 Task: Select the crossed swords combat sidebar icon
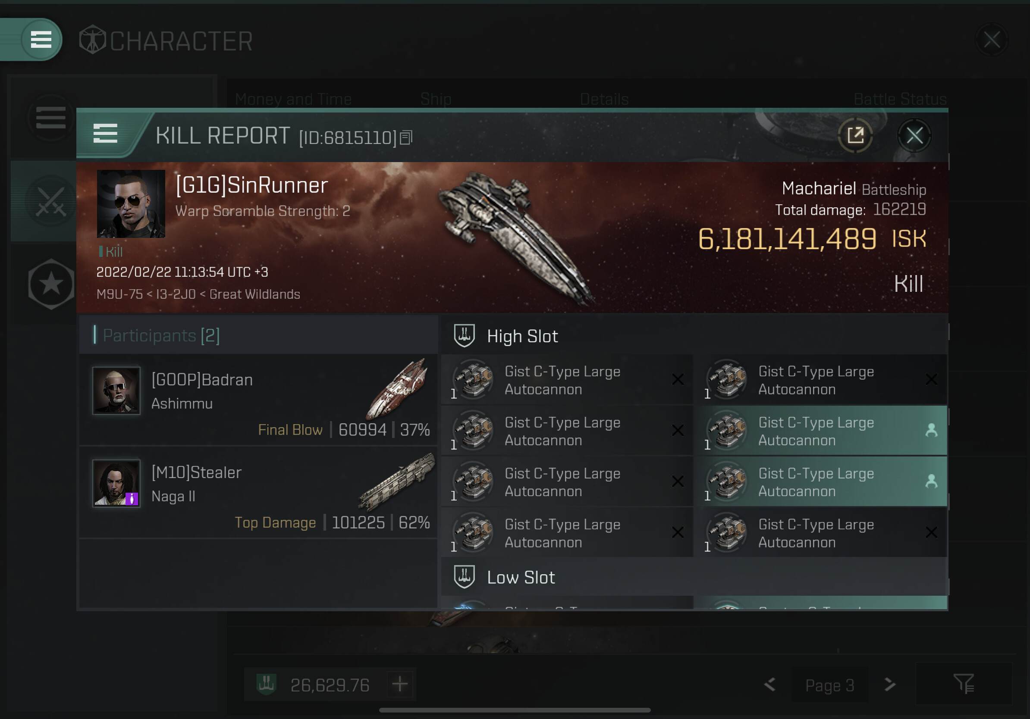[x=51, y=201]
